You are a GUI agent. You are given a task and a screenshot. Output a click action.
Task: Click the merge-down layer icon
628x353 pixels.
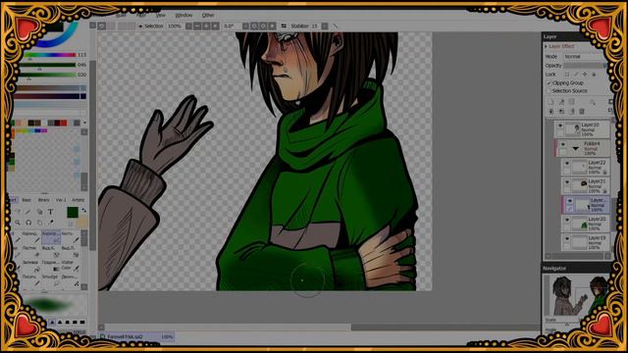[562, 111]
